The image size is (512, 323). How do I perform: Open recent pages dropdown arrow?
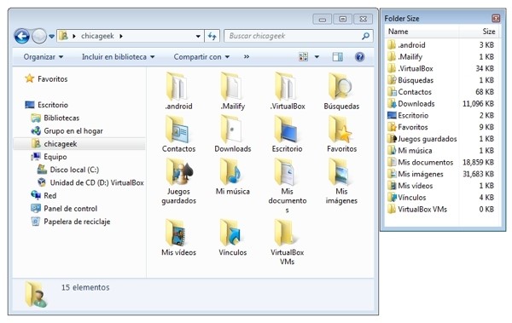(51, 36)
